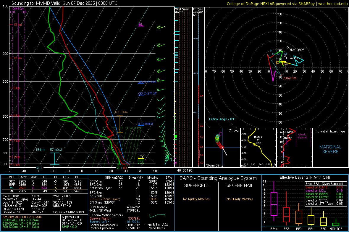Viewport: 349px width, 232px height.
Task: Click the 'Potential Hazard Type' header
Action: pos(330,131)
